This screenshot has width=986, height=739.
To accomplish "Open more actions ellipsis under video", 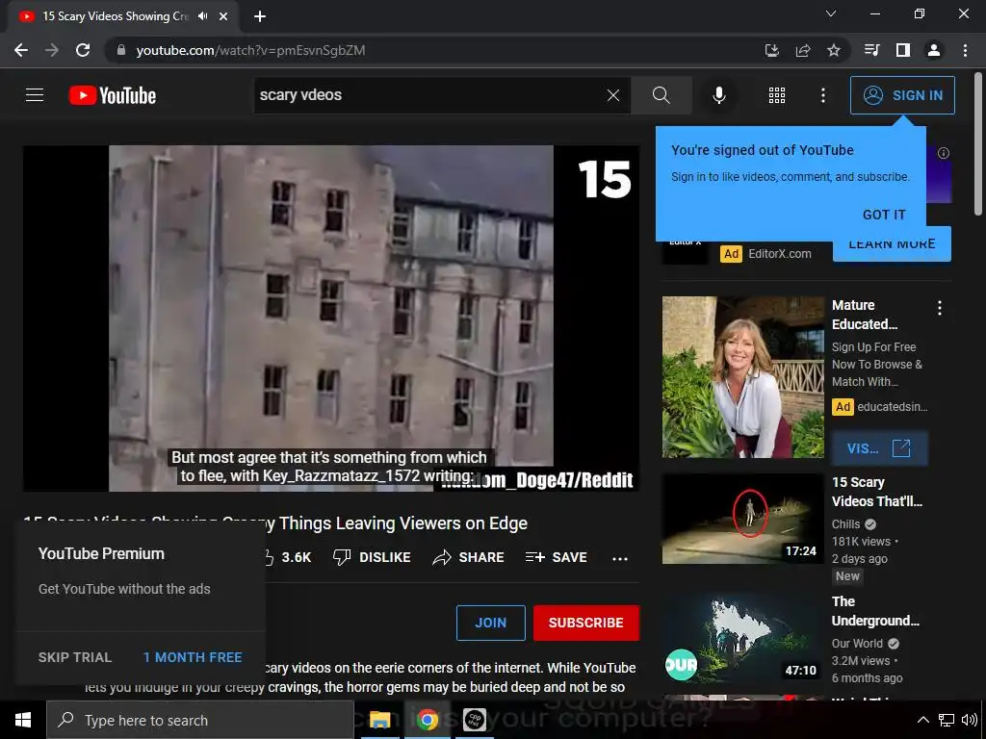I will click(620, 558).
